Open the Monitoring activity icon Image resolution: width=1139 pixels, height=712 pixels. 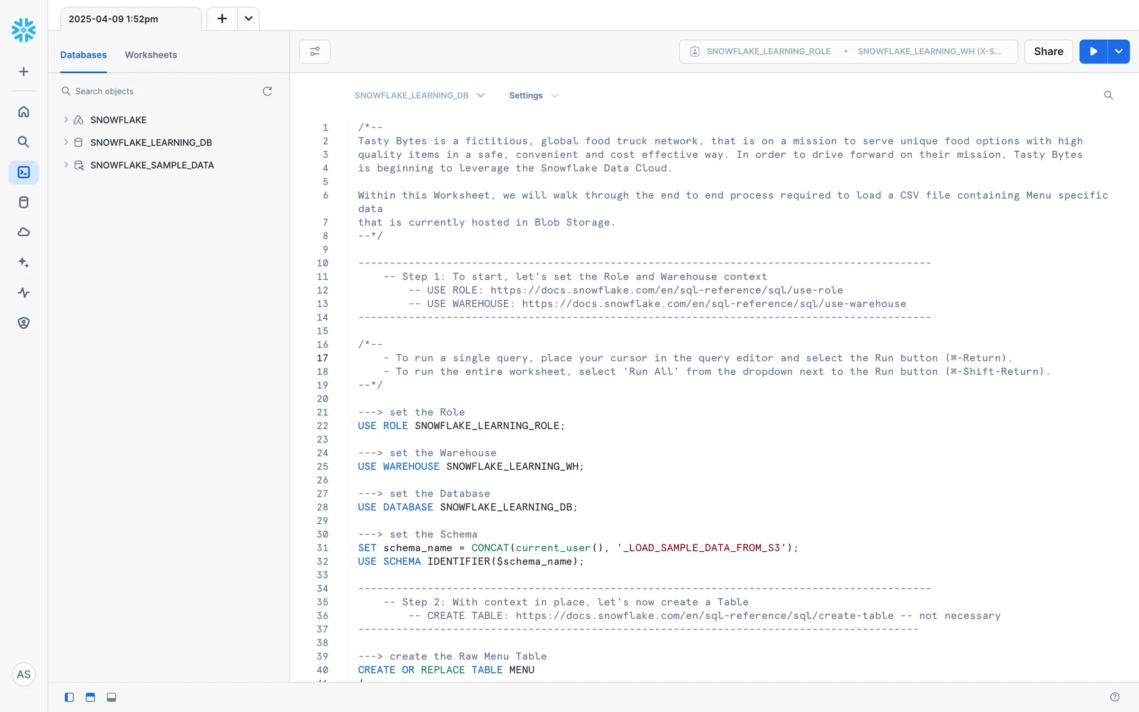tap(24, 293)
